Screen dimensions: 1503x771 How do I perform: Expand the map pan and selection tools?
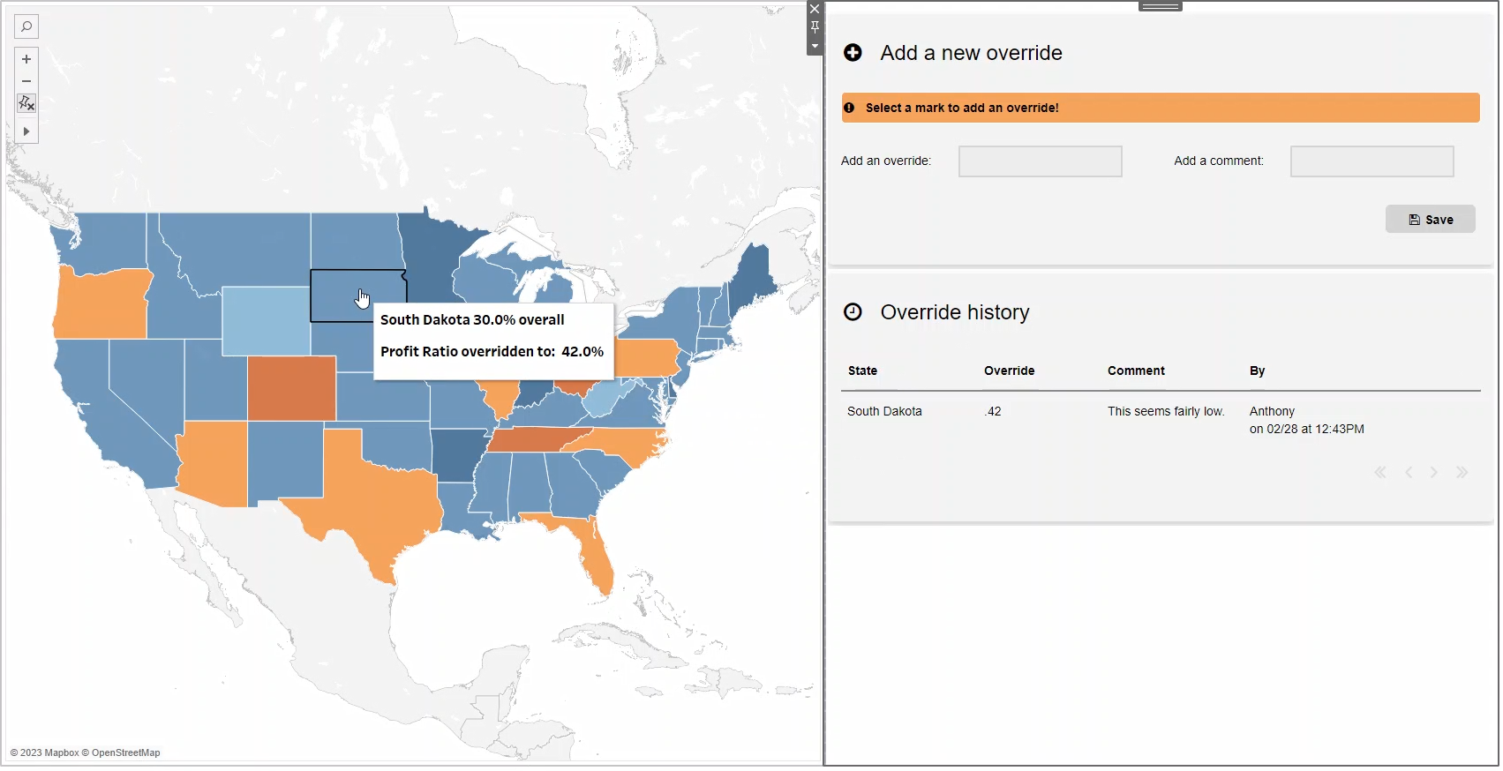pyautogui.click(x=26, y=131)
